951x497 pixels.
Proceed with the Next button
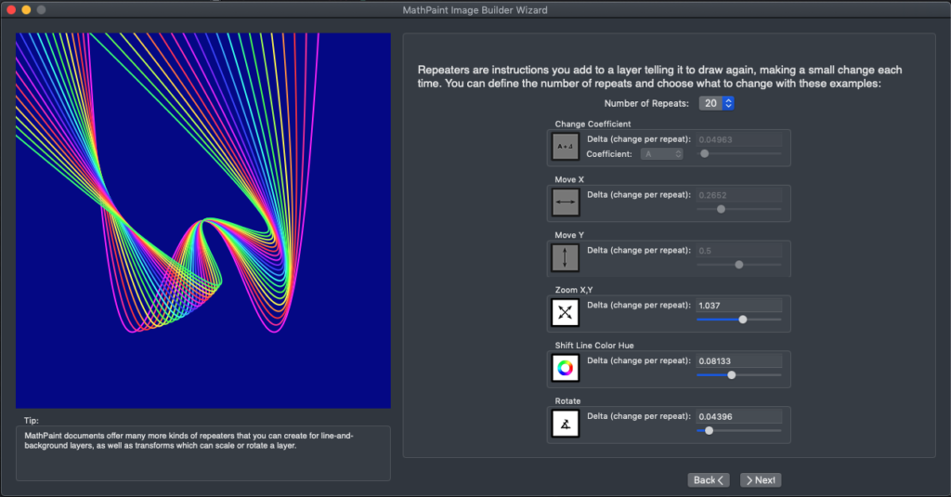pos(761,480)
